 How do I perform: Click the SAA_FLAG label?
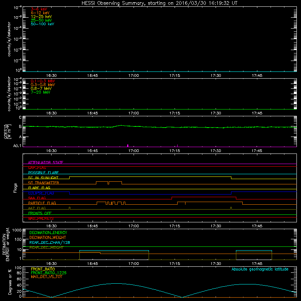point(37,198)
